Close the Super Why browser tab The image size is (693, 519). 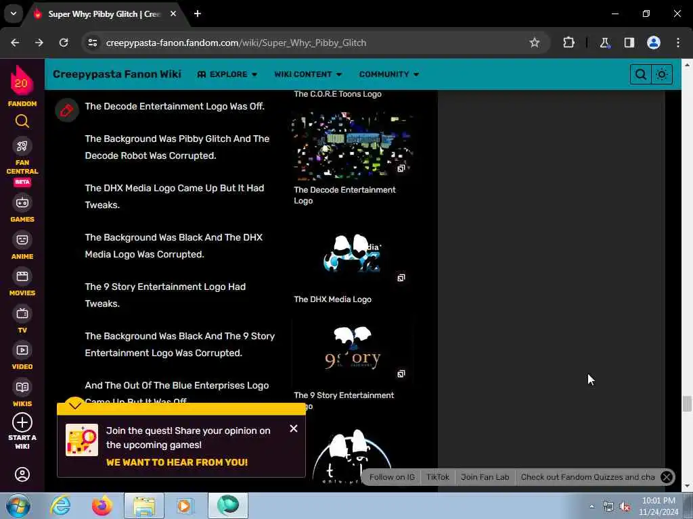coord(173,14)
